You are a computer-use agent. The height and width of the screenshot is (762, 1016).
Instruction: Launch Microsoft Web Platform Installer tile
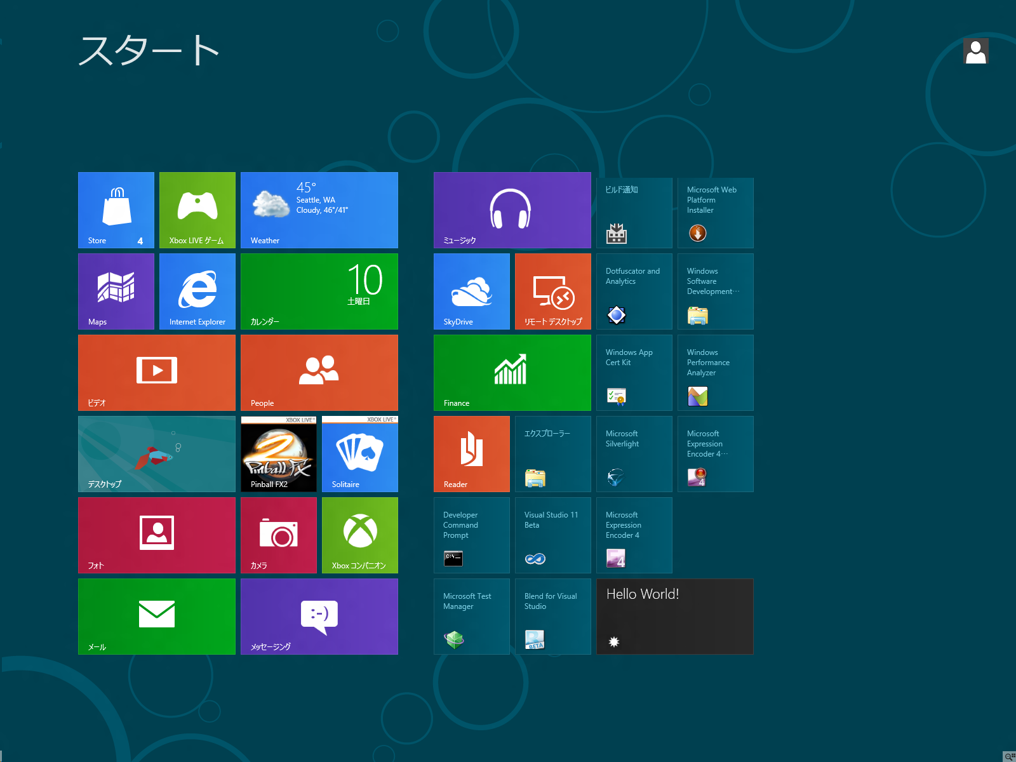[x=716, y=213]
